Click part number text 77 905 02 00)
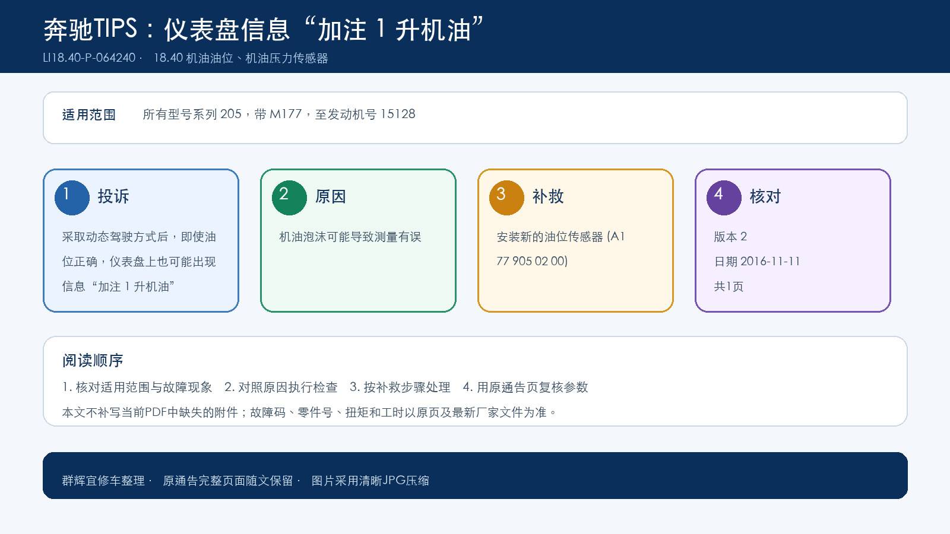Image resolution: width=950 pixels, height=534 pixels. (532, 261)
